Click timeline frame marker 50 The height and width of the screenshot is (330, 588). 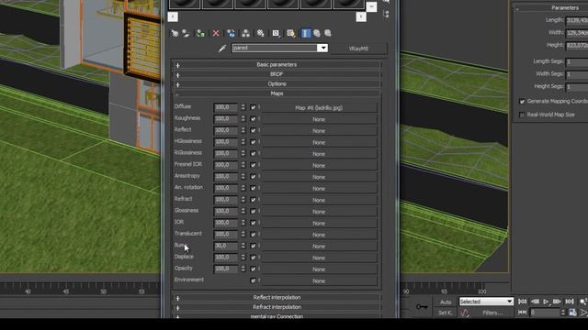pyautogui.click(x=104, y=291)
